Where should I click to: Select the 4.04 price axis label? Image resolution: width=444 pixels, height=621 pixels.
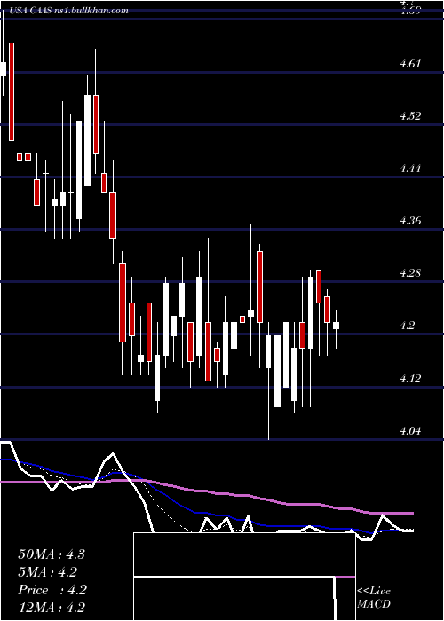click(410, 431)
